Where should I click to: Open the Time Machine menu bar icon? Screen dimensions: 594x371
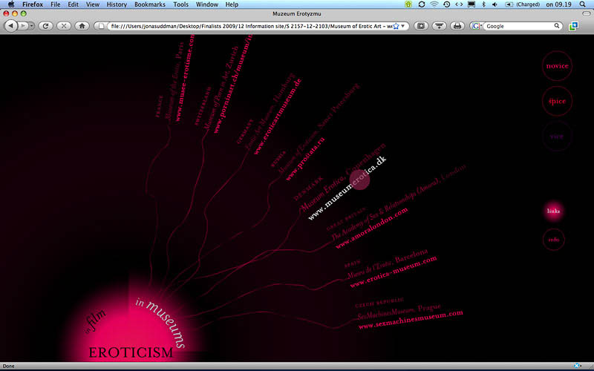point(447,4)
